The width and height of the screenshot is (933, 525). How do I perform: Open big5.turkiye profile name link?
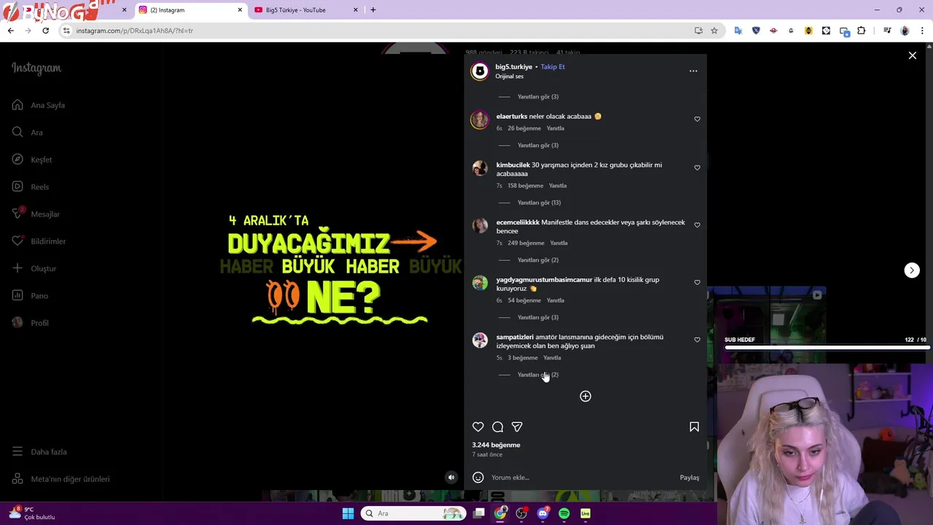coord(514,66)
